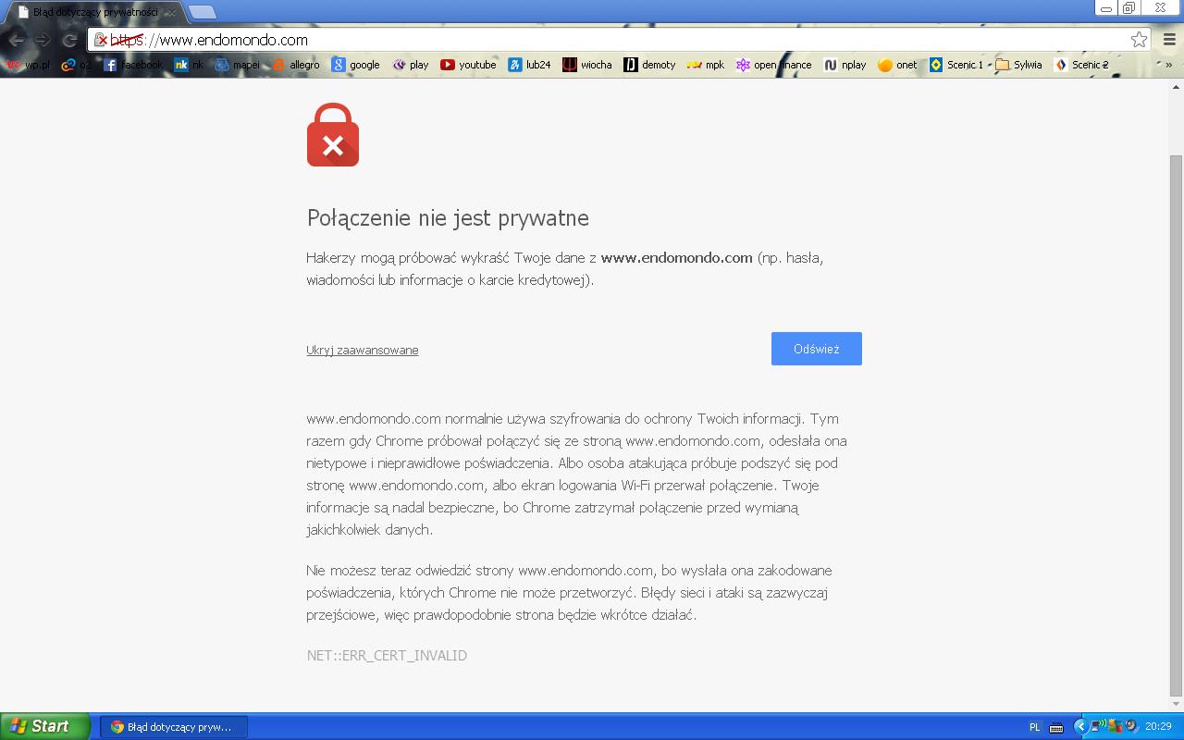Collapse details via Ukryj zaawansowane link
This screenshot has height=740, width=1184.
click(x=363, y=350)
